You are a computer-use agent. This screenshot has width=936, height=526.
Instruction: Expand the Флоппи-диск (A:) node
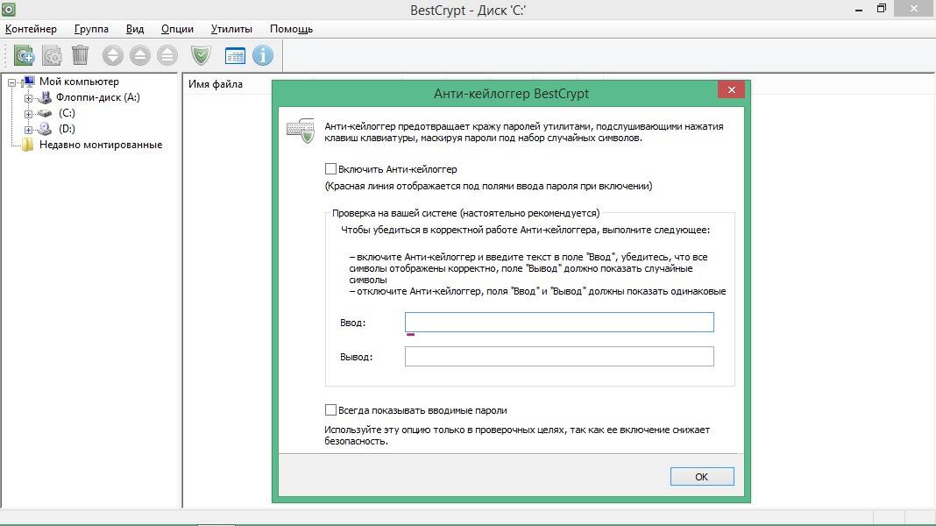pyautogui.click(x=28, y=98)
